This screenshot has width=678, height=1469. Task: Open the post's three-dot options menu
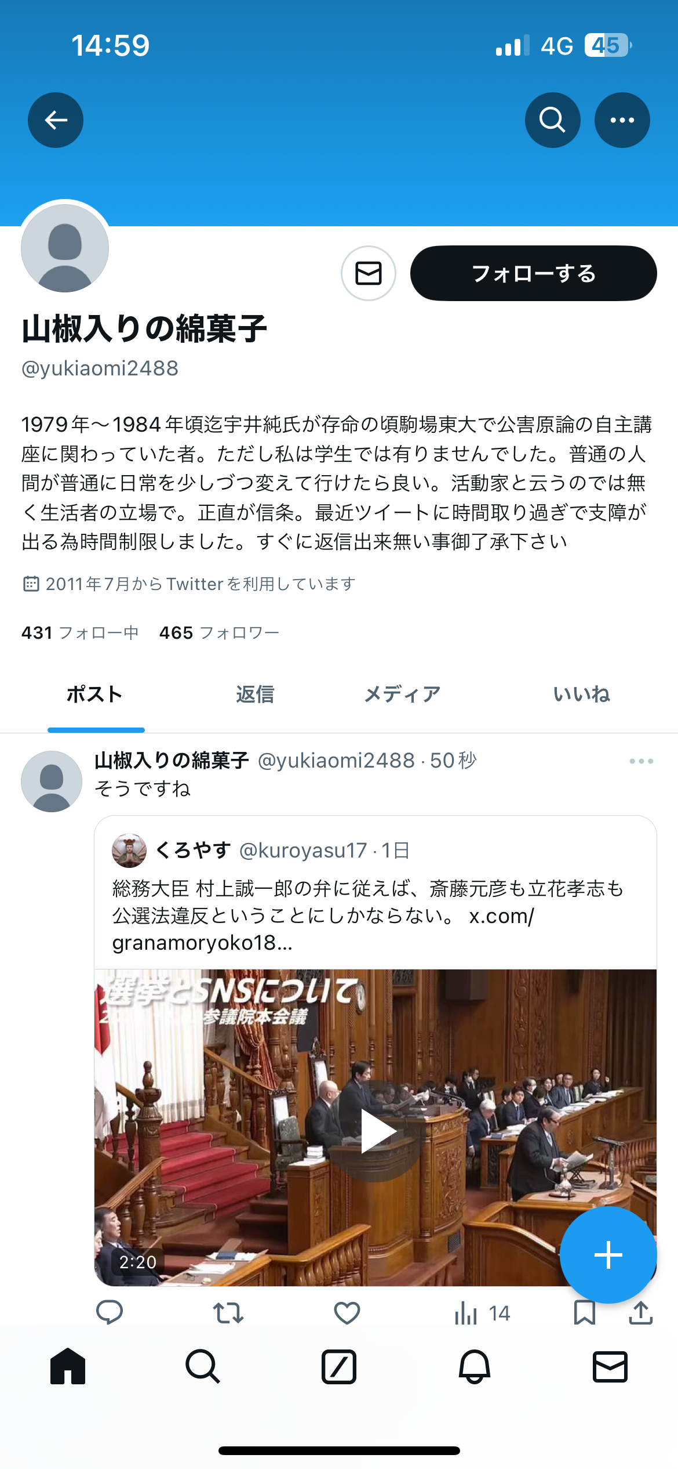point(641,761)
